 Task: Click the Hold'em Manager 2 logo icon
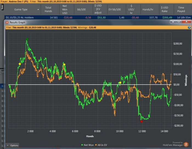[x=186, y=144]
